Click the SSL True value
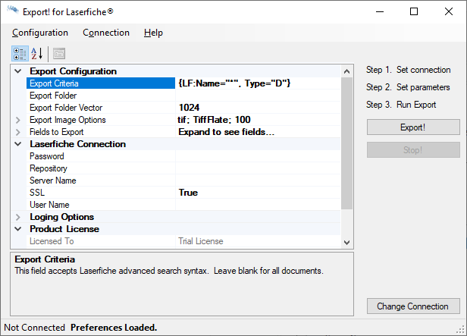Screen dimensions: 467x336 258,193
